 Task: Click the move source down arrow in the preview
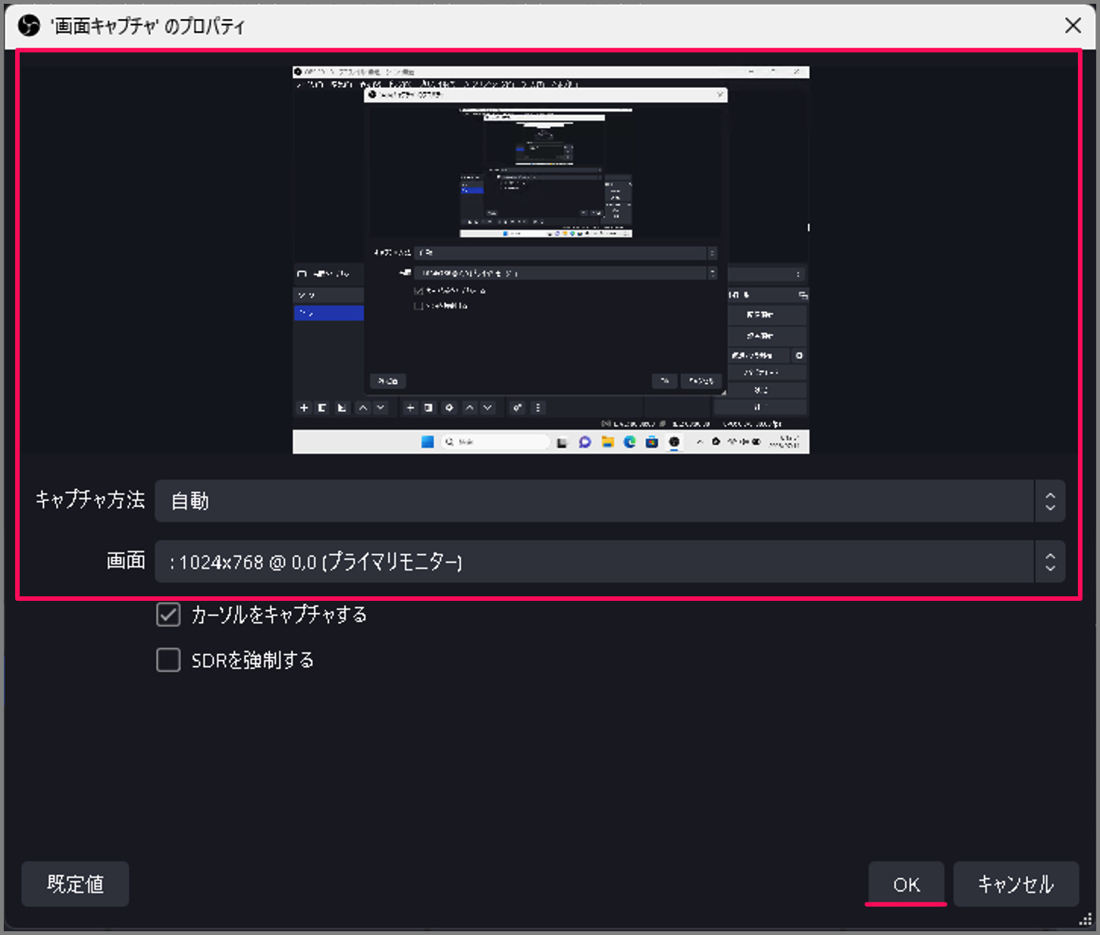click(488, 408)
